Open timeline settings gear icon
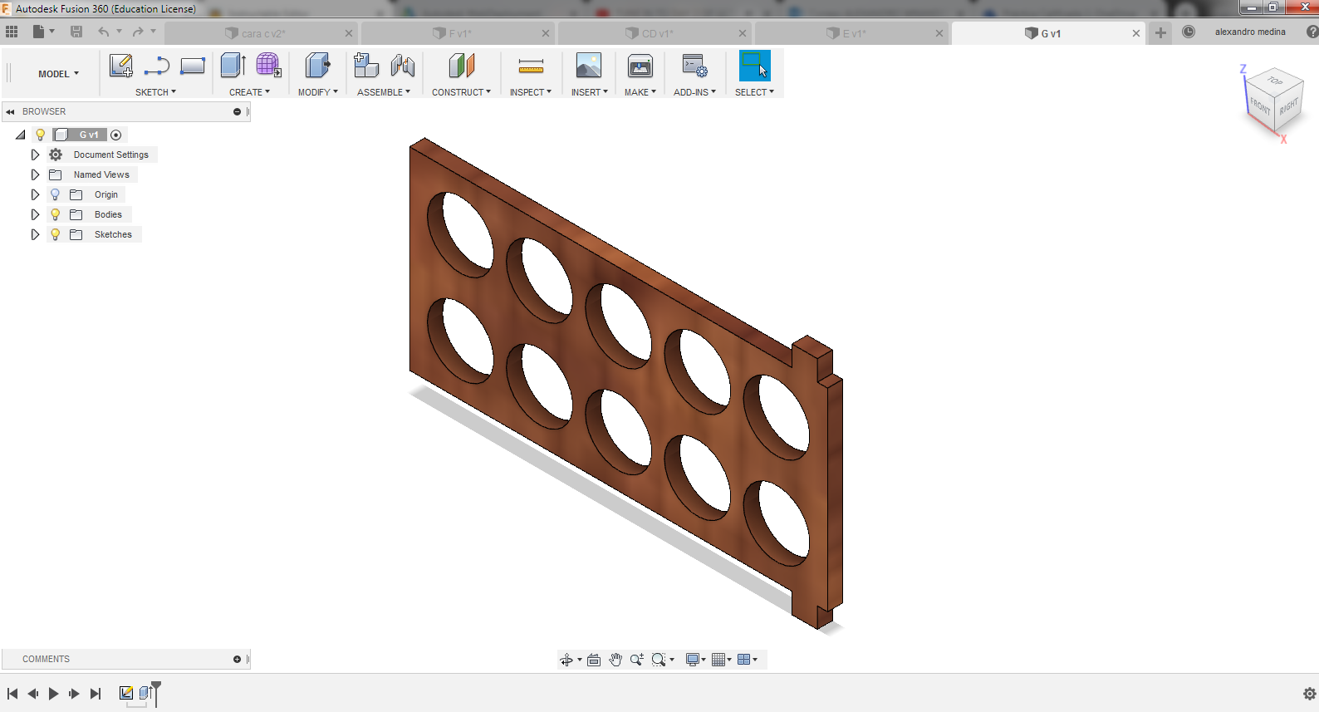1319x712 pixels. pos(1310,694)
